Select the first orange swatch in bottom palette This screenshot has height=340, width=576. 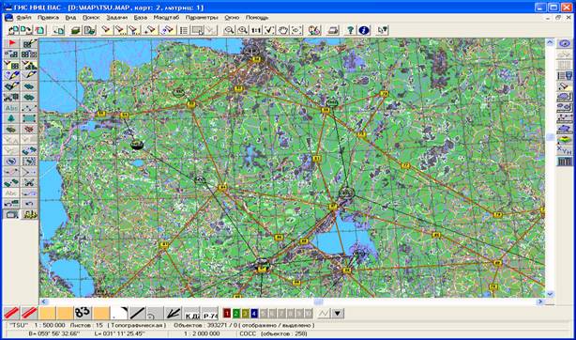(48, 314)
